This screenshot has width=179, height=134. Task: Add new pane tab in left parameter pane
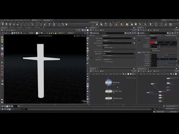[x=98, y=28]
